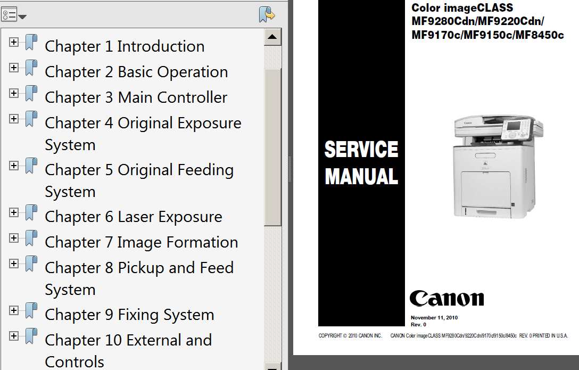Click bookmark icon beside Chapter 8 Pickup and Feed
Screen dimensions: 579x370
click(31, 264)
